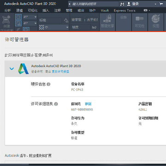
Task: Select the 注释 ribbon tab
Action: point(57,11)
